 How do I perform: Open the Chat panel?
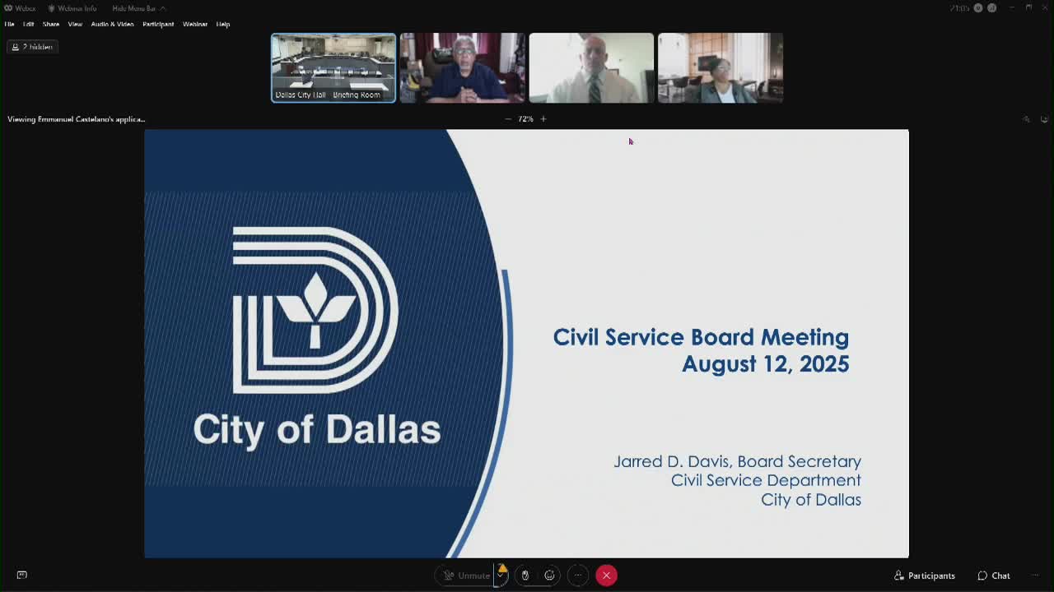[x=994, y=576]
